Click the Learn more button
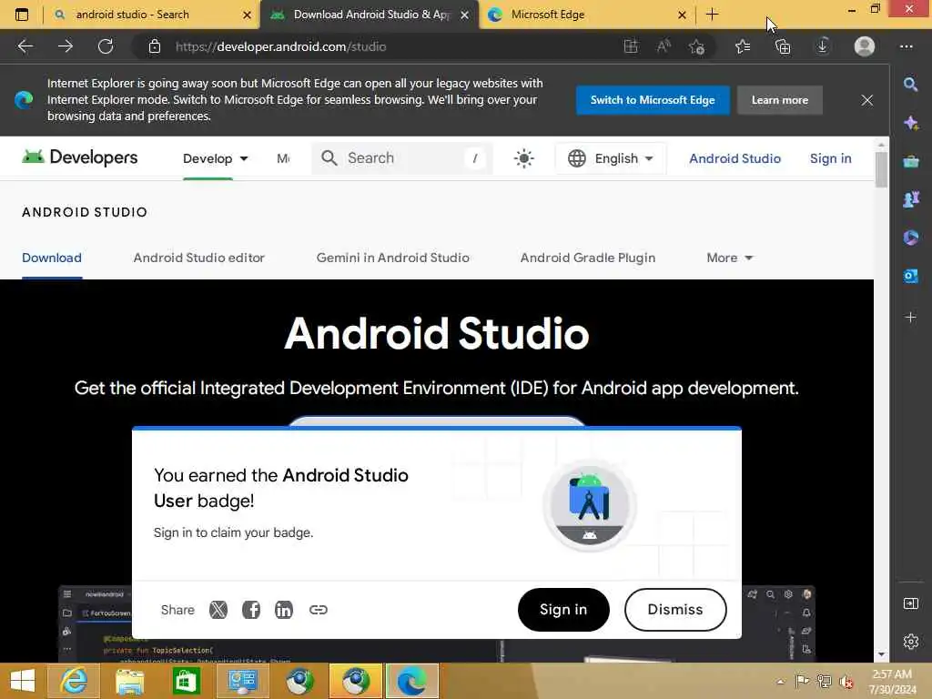The image size is (932, 699). pyautogui.click(x=780, y=100)
